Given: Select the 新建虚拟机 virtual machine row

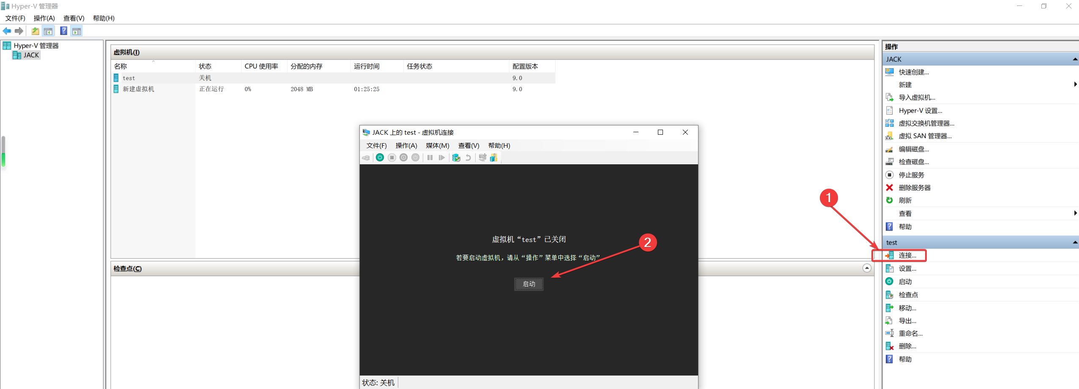Looking at the screenshot, I should [333, 89].
